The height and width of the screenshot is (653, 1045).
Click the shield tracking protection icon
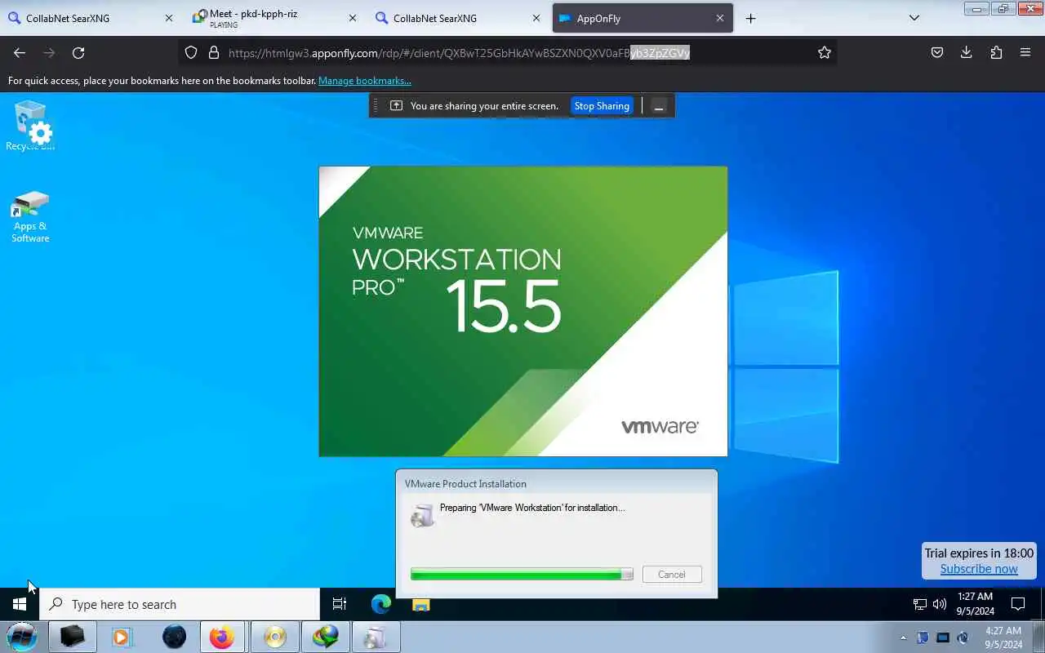pyautogui.click(x=191, y=52)
